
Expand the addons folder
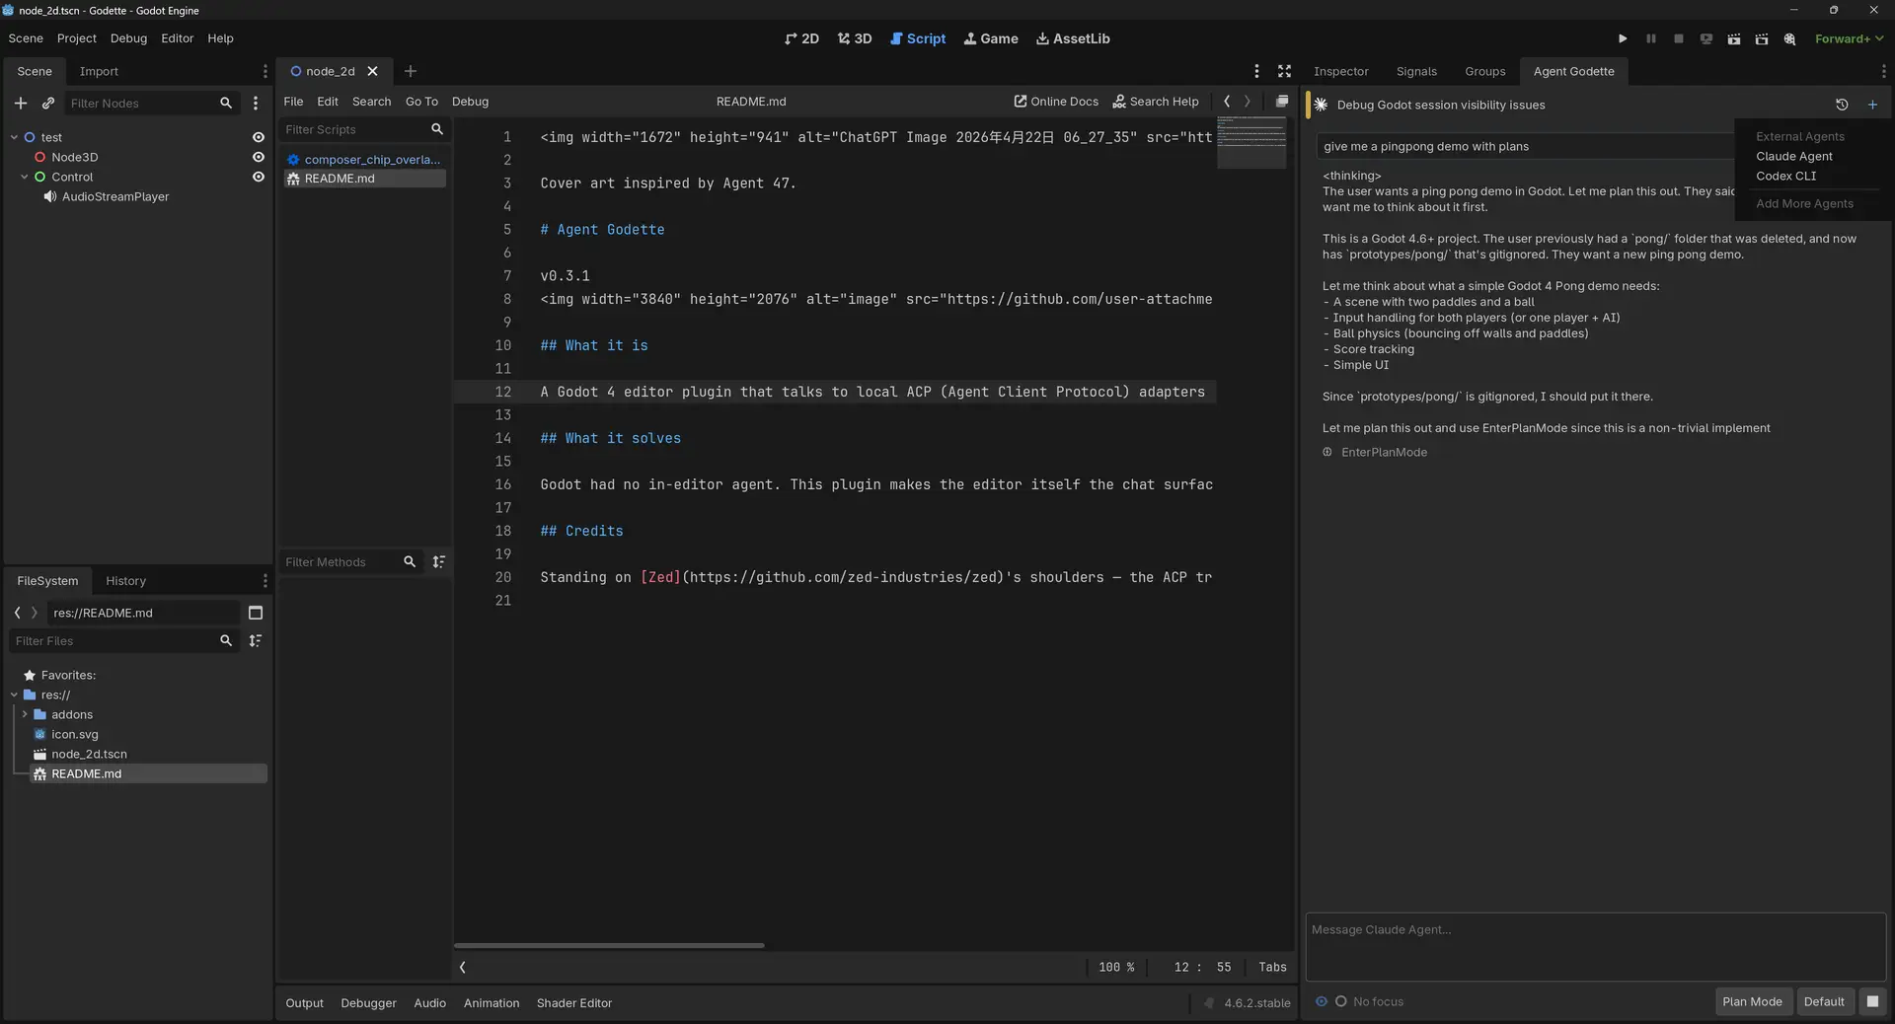coord(25,714)
